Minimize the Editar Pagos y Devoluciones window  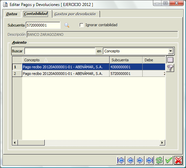pos(157,3)
